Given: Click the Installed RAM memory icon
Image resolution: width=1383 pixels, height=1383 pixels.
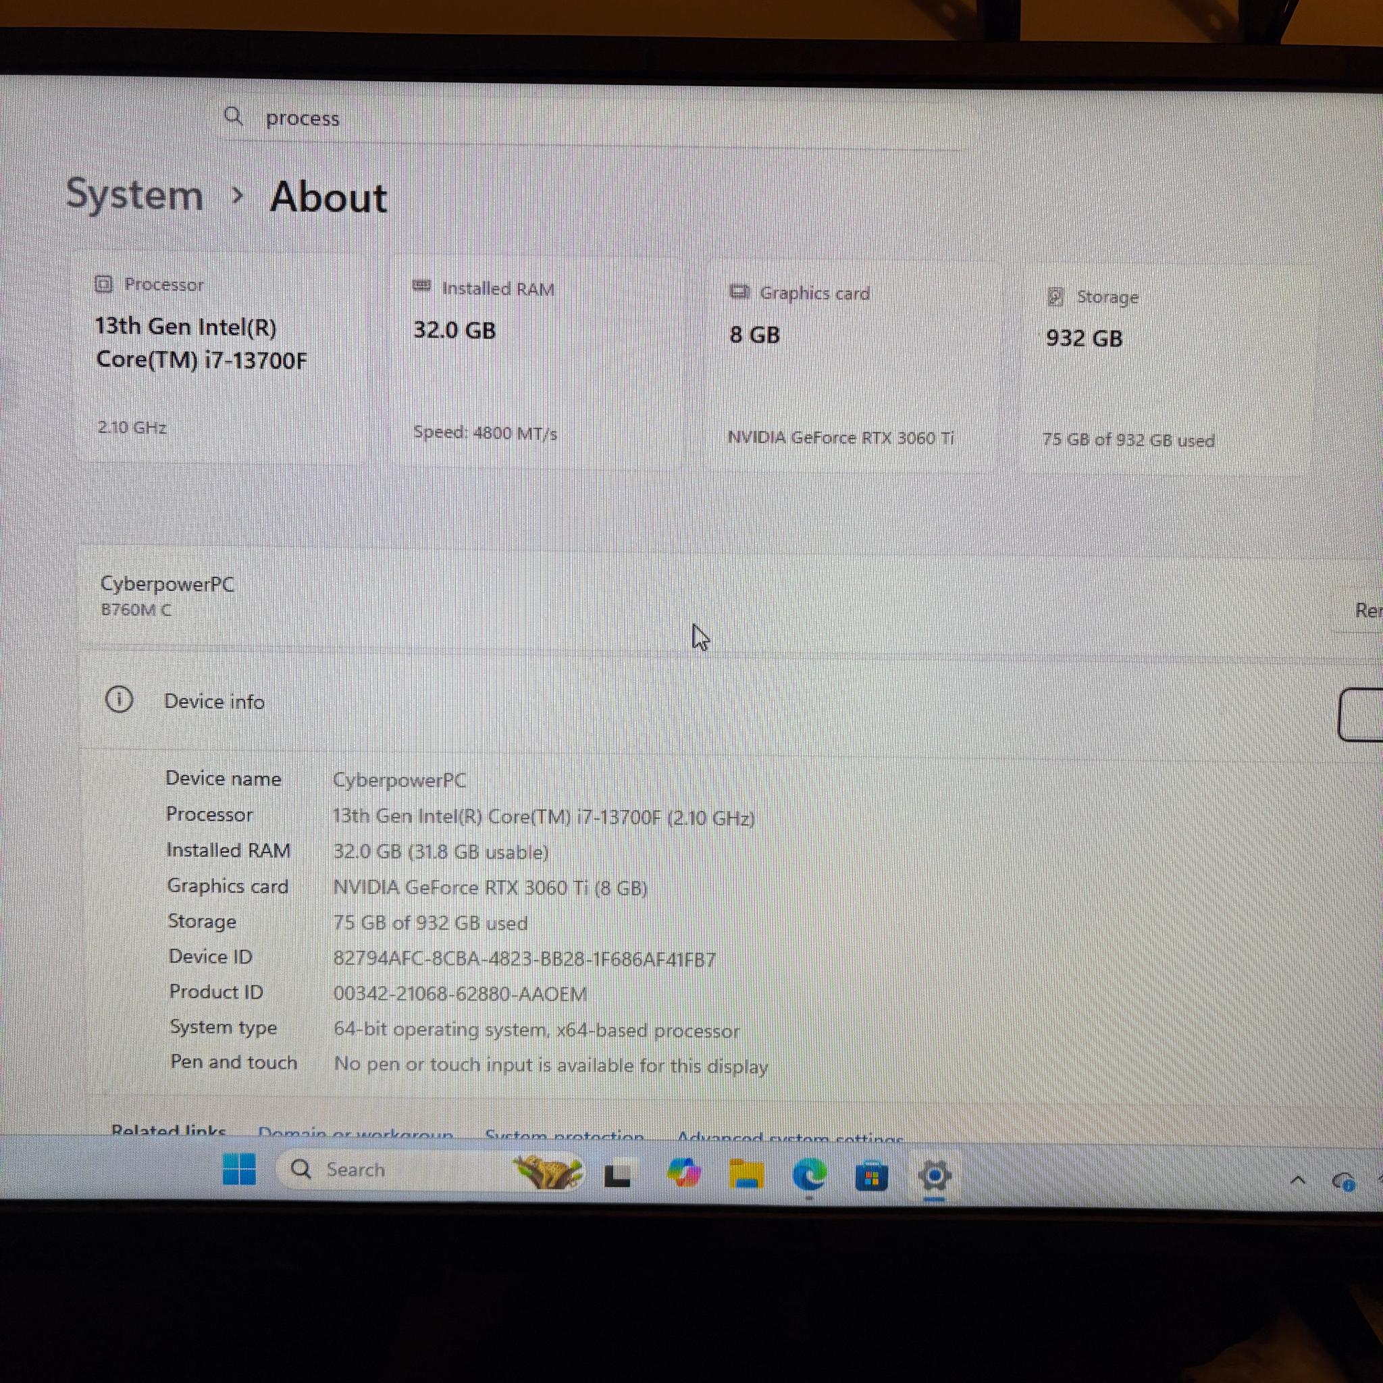Looking at the screenshot, I should [421, 286].
